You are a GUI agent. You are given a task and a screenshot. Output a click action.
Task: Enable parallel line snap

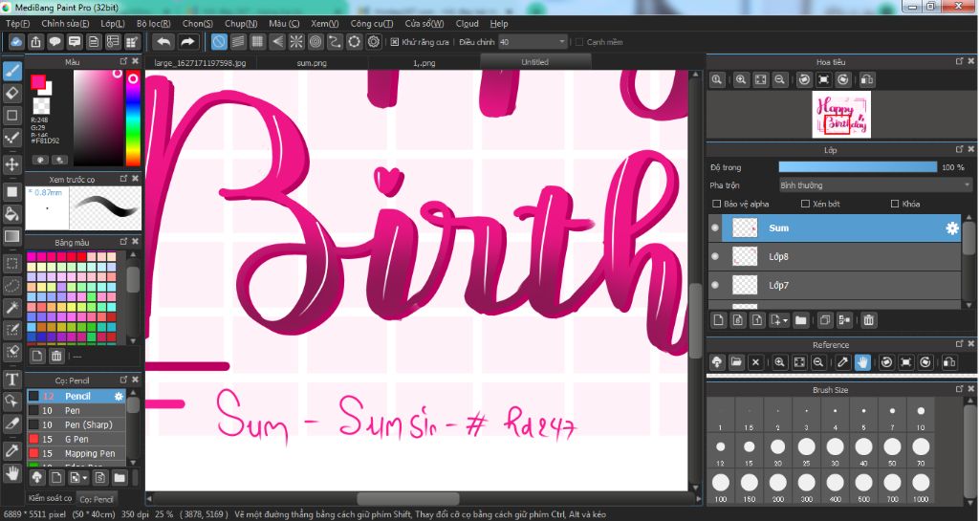coord(238,42)
